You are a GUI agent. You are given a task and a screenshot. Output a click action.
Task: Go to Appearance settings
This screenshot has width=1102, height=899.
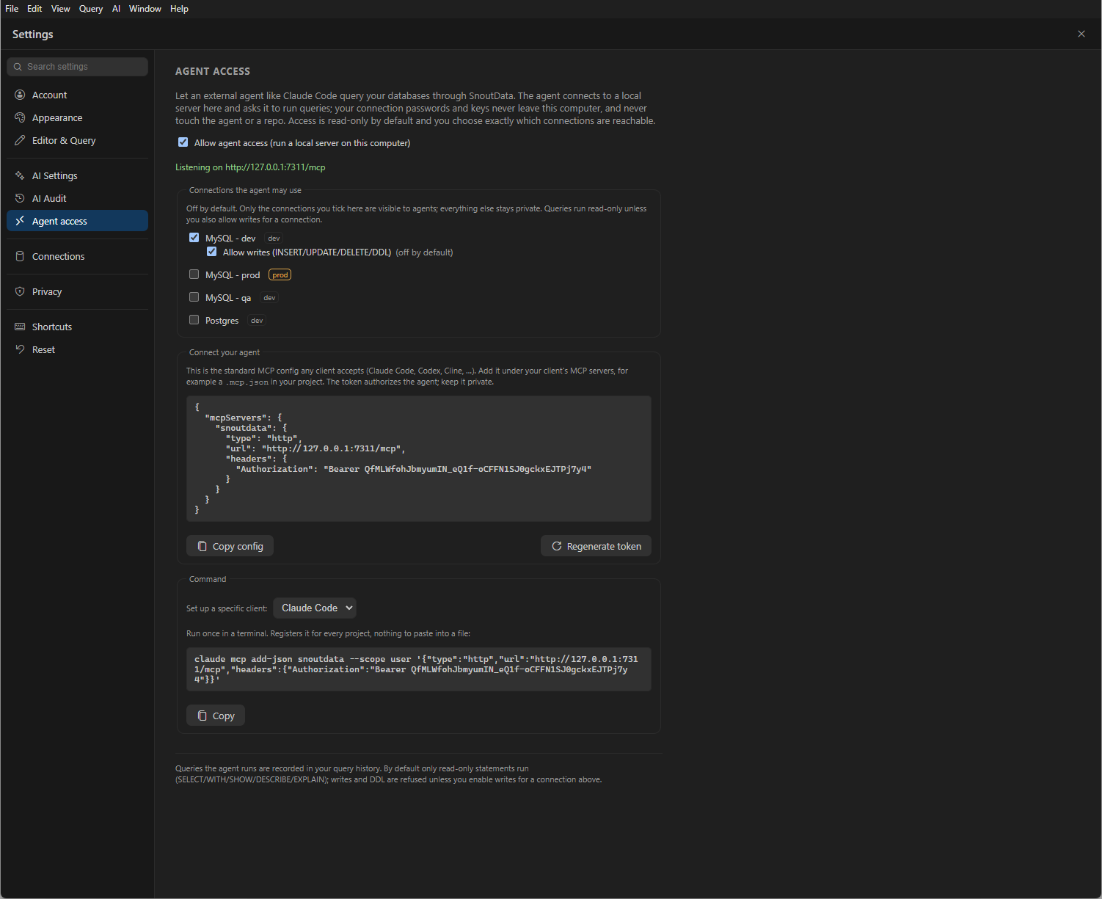[x=77, y=117]
